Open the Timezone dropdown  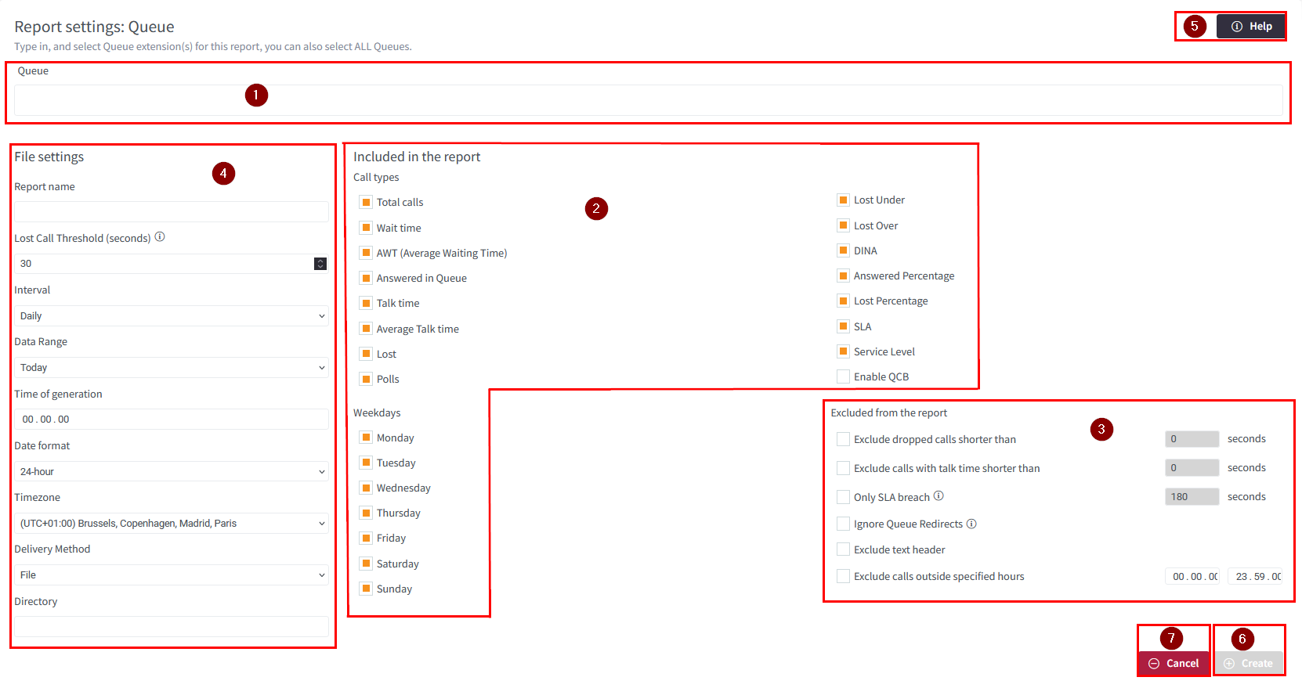[x=172, y=524]
